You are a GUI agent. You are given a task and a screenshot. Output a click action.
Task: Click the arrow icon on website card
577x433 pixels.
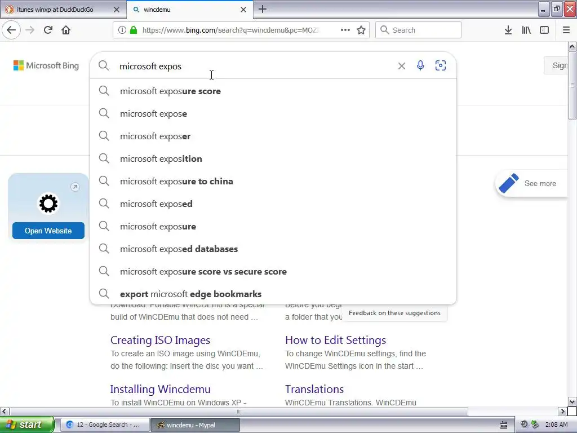click(75, 187)
